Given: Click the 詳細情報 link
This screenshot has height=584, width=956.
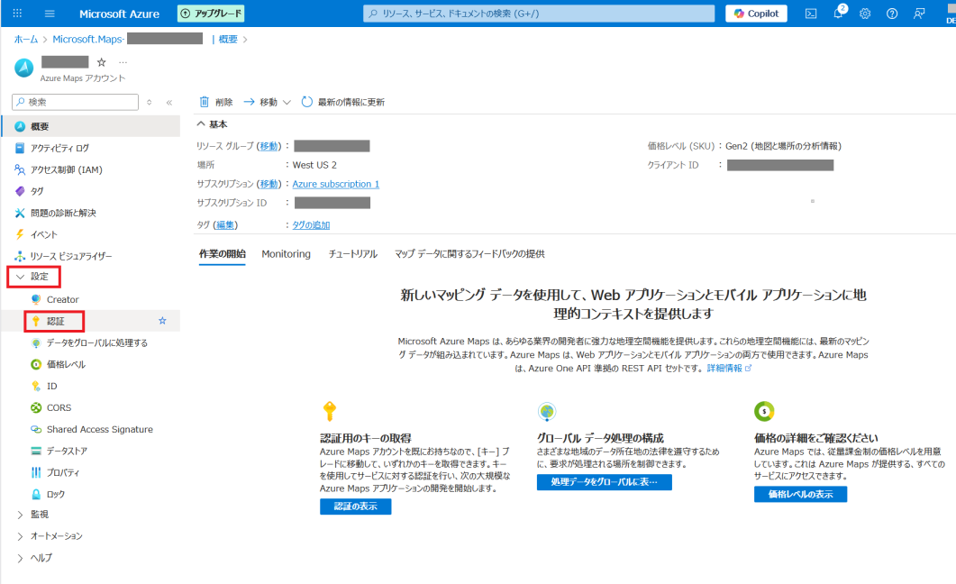Looking at the screenshot, I should pos(729,369).
